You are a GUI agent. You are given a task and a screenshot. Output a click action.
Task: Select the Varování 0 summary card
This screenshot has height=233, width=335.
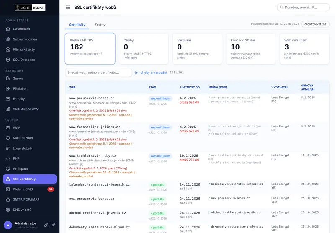click(x=197, y=49)
